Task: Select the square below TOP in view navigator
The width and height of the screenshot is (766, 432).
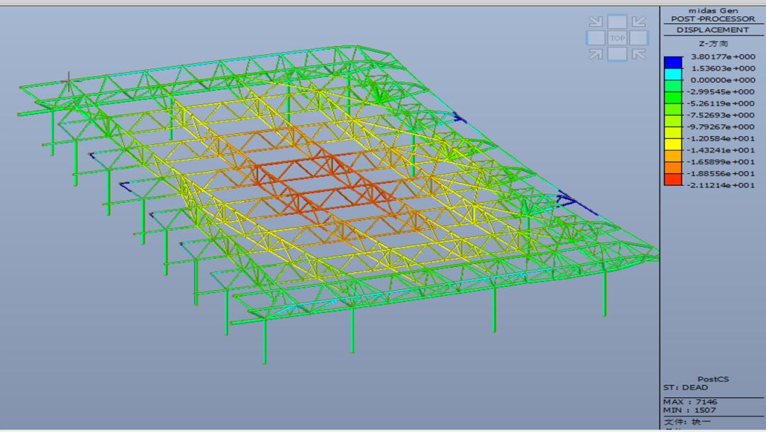Action: point(617,54)
